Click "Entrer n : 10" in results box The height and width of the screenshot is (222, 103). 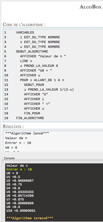point(18,143)
